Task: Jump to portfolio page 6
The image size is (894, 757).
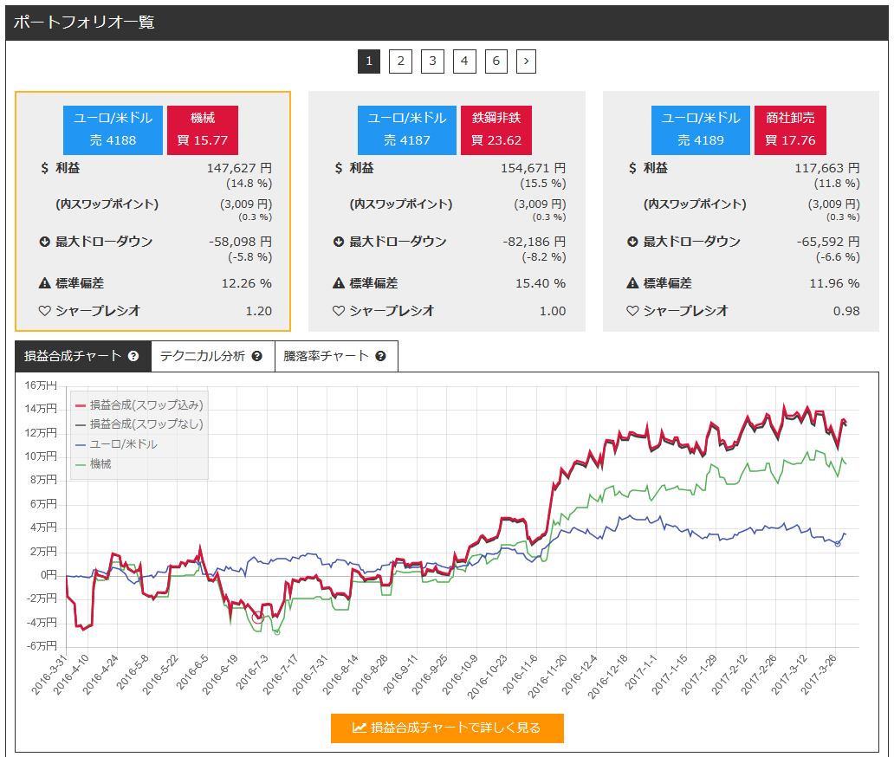Action: coord(496,61)
